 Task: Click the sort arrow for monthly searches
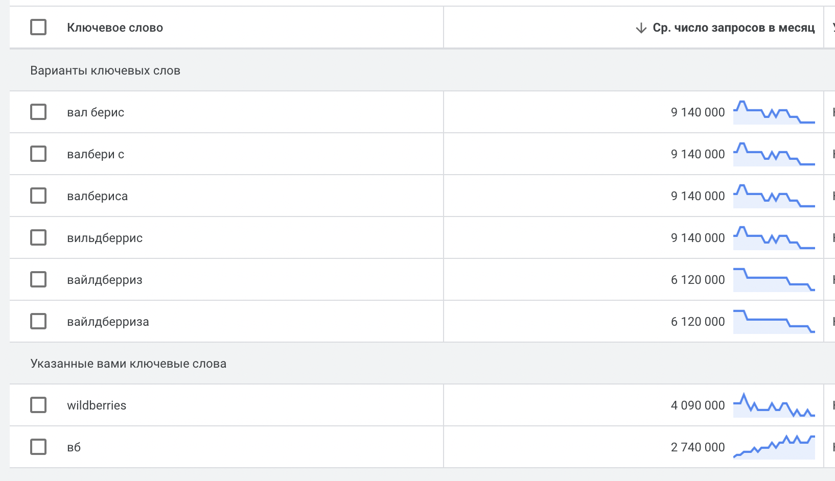641,28
